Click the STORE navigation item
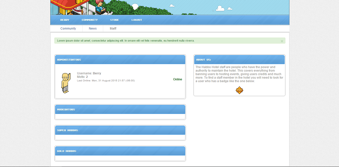The height and width of the screenshot is (167, 339). (115, 20)
